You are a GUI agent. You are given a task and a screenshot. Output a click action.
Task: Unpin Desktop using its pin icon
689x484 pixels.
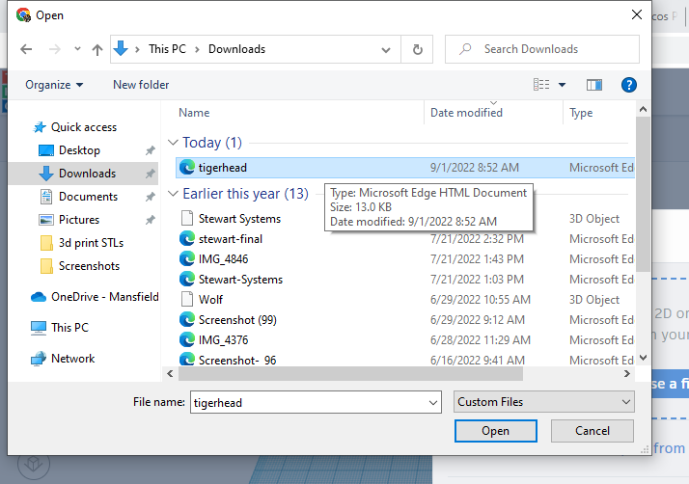tap(151, 150)
